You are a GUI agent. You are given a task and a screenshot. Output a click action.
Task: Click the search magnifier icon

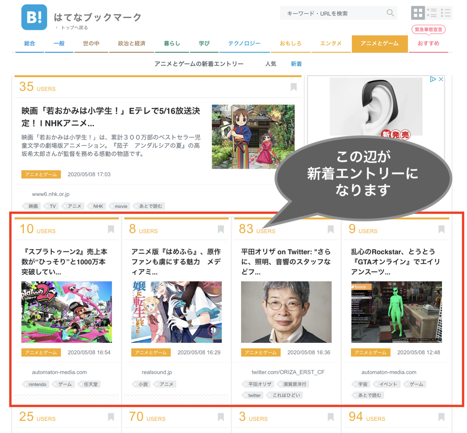pos(390,13)
